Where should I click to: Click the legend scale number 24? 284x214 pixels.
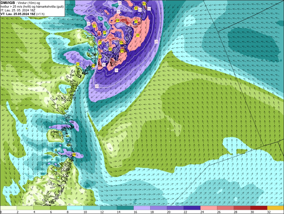(x=202, y=212)
